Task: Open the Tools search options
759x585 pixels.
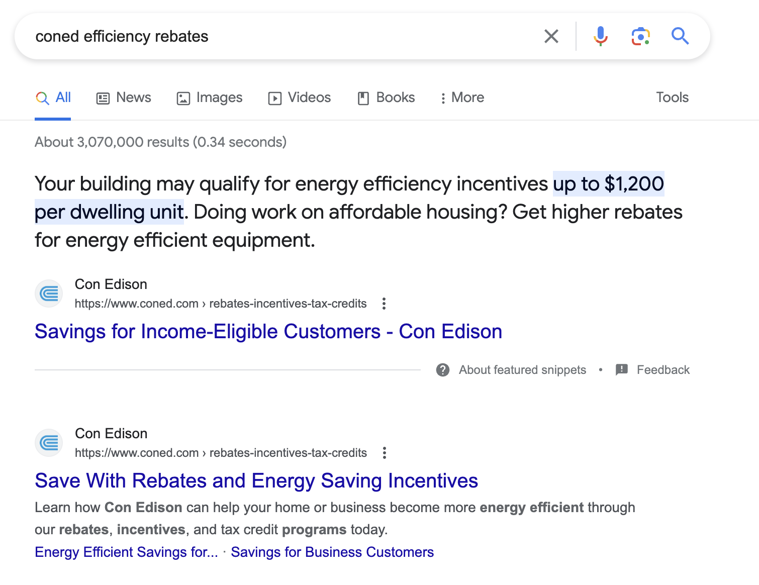Action: point(672,97)
